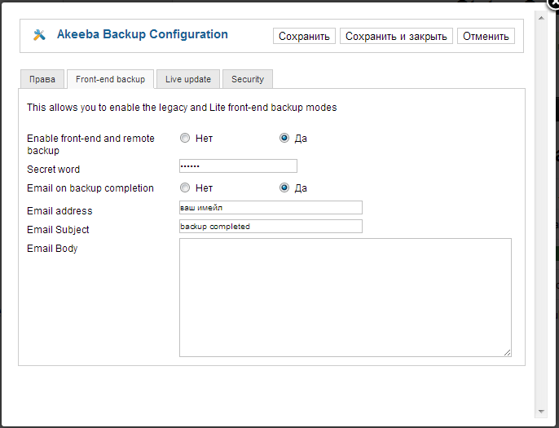Click the Secret word label
559x428 pixels.
point(54,169)
